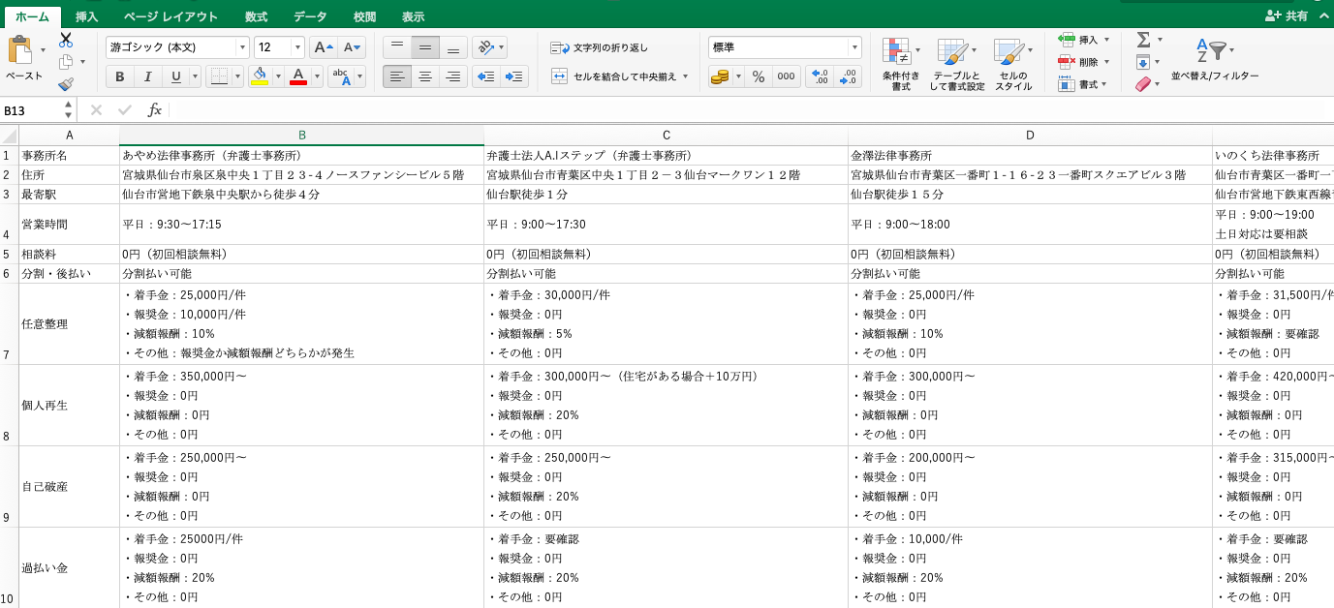Copy selection with the copy icon
Viewport: 1334px width, 608px height.
66,63
